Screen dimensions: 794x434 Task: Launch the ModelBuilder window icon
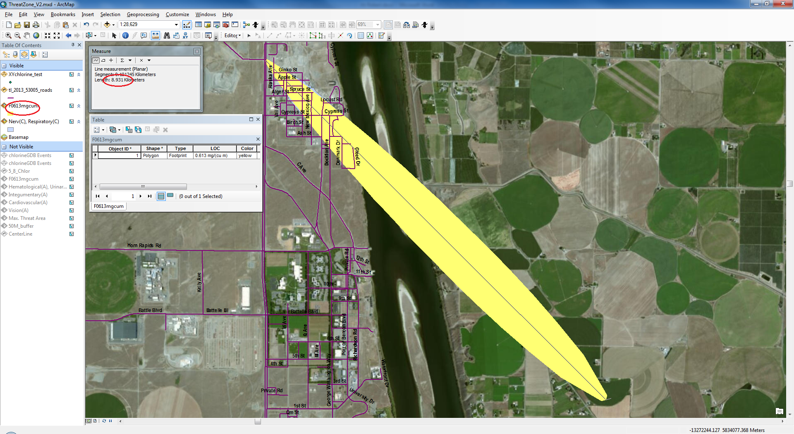click(246, 25)
